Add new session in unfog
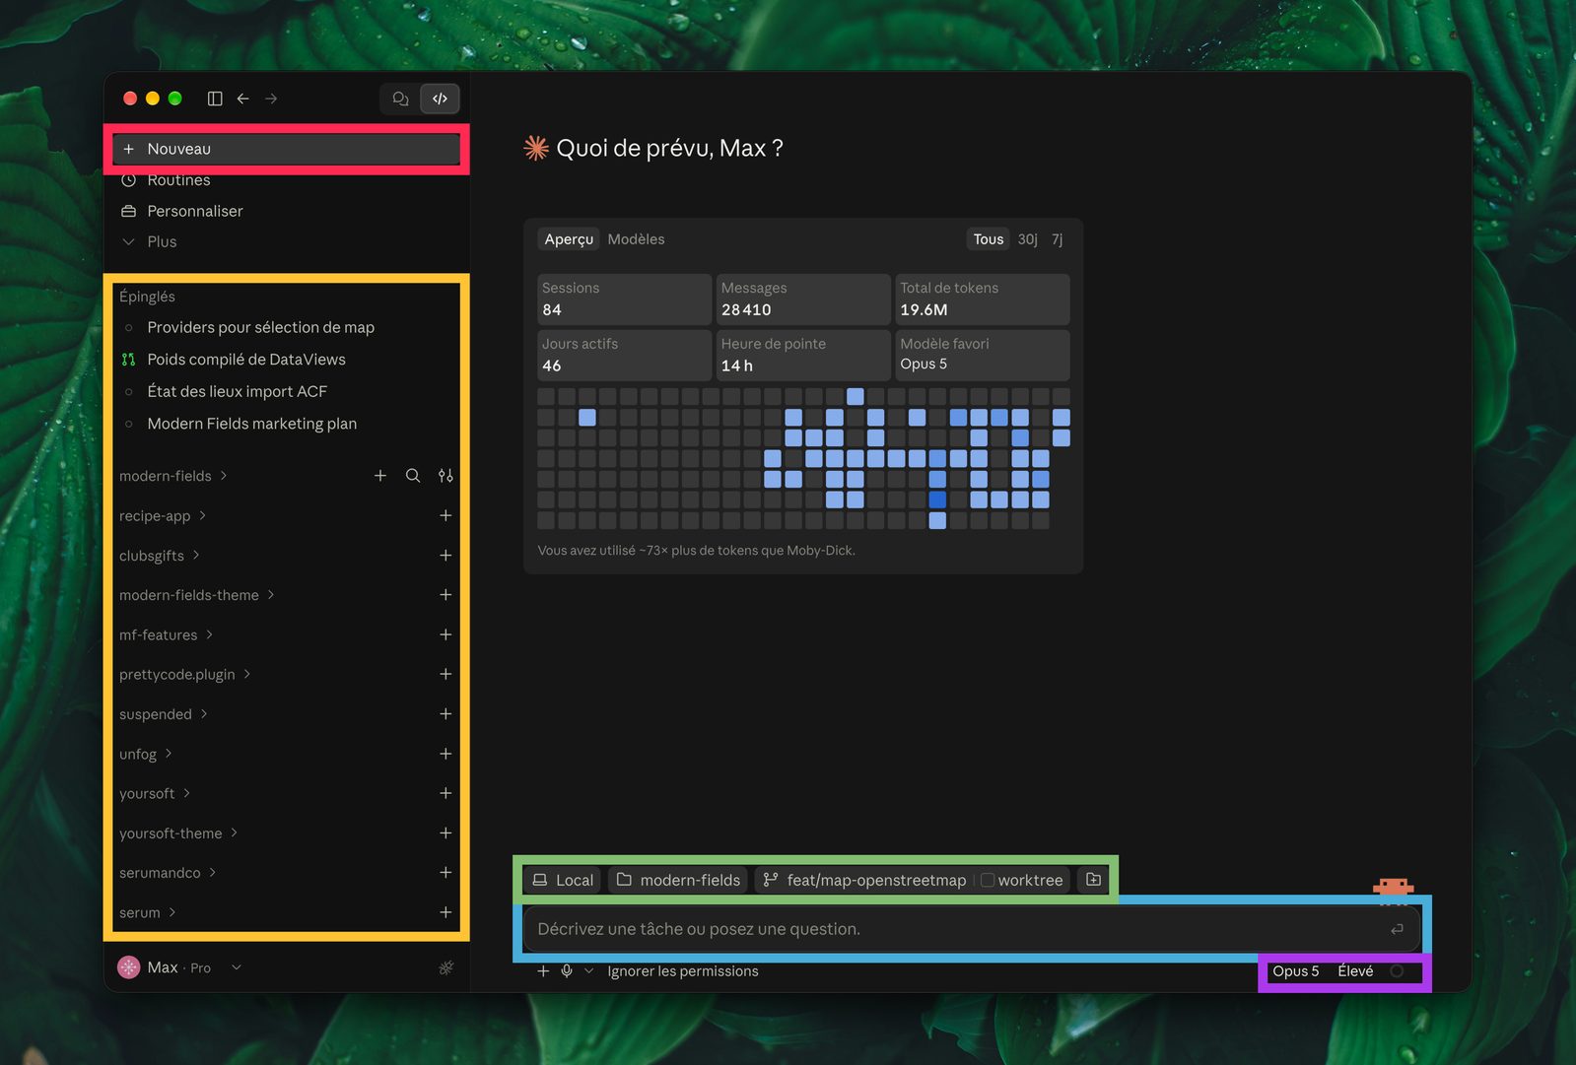Image resolution: width=1576 pixels, height=1065 pixels. [x=445, y=754]
